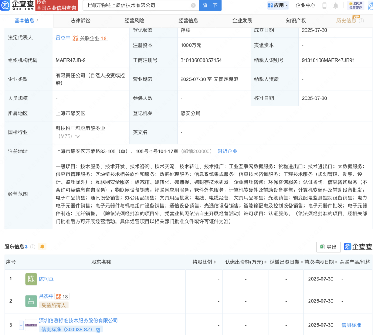Open legal representative 吕杰中 link
Viewport: 373px width, 335px height.
point(63,38)
